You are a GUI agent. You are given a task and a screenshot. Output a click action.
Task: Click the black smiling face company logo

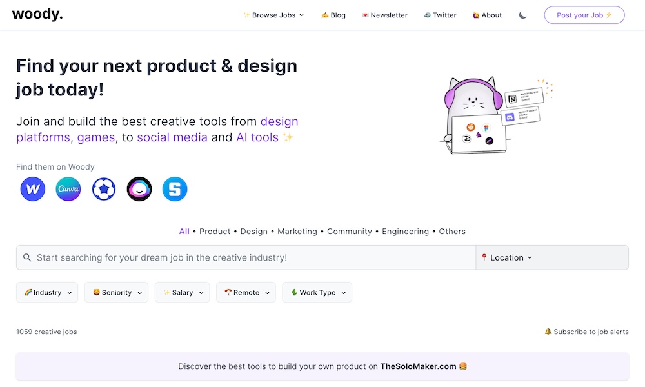(x=139, y=189)
